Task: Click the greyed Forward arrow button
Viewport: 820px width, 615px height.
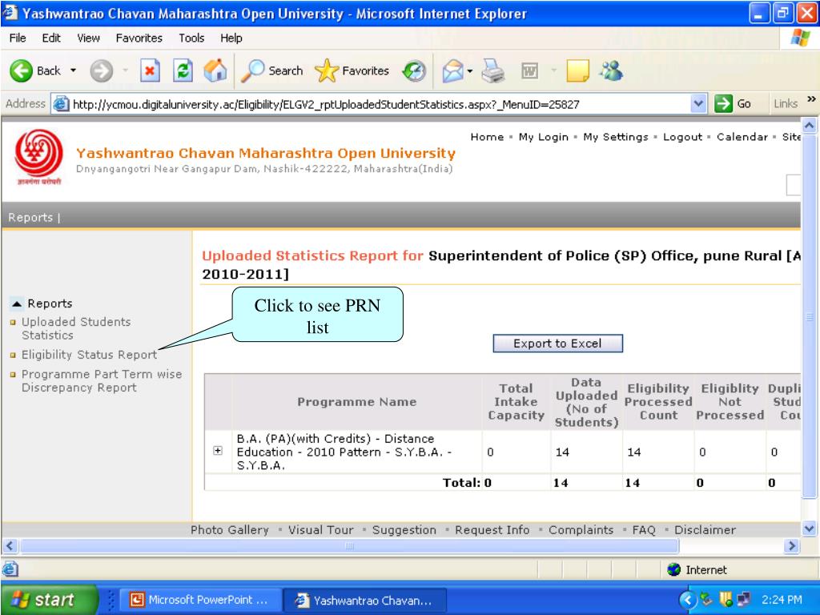Action: click(x=102, y=70)
